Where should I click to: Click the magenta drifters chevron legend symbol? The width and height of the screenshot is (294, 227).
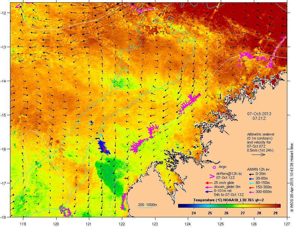212,176
